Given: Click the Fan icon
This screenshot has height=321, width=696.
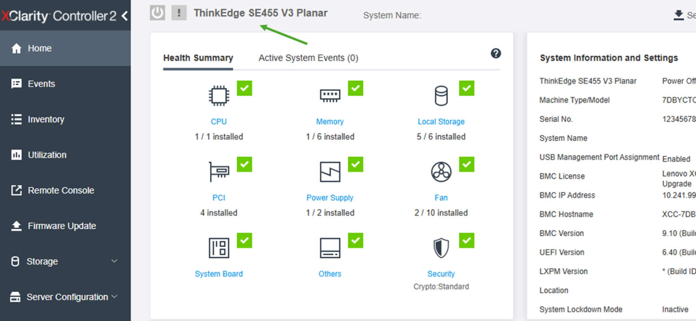Looking at the screenshot, I should coord(441,172).
